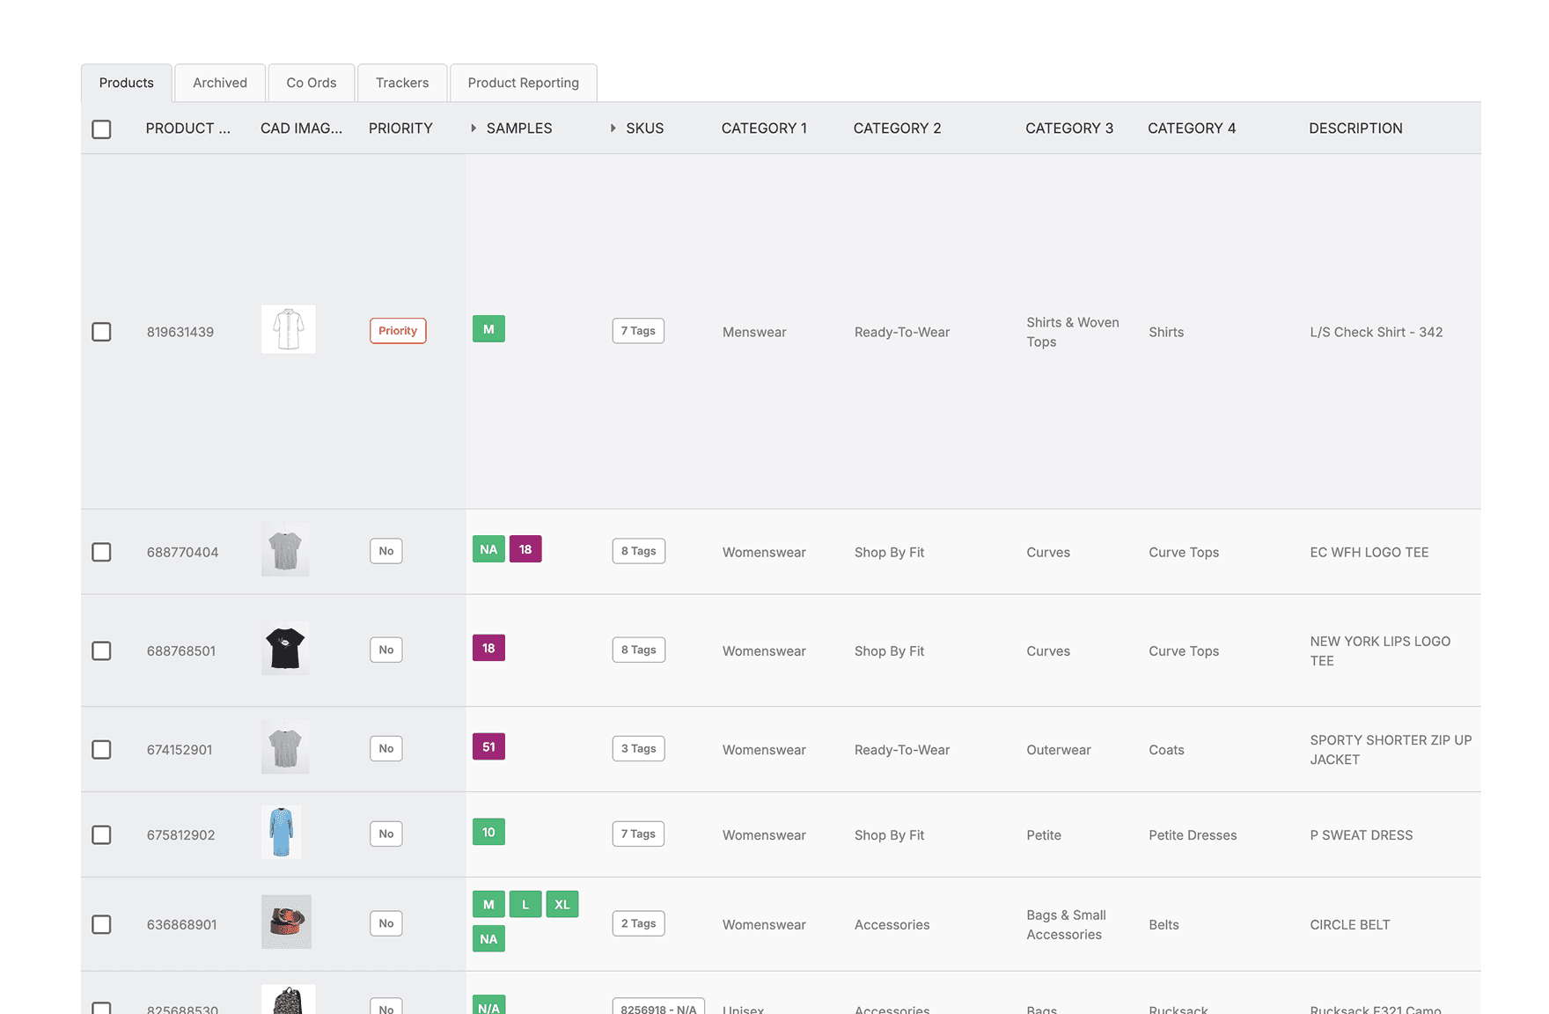Screen dimensions: 1549x1014
Task: Switch to the Products tab
Action: pyautogui.click(x=126, y=83)
